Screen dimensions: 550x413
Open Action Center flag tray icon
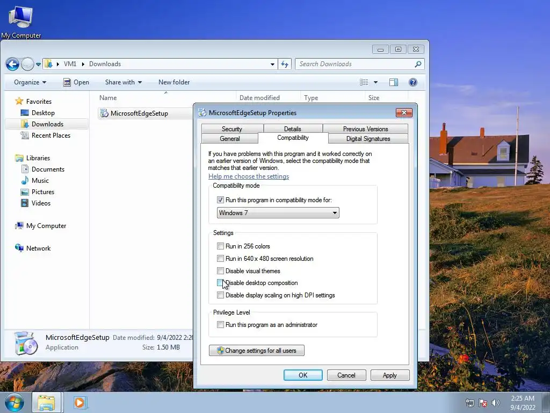click(483, 403)
